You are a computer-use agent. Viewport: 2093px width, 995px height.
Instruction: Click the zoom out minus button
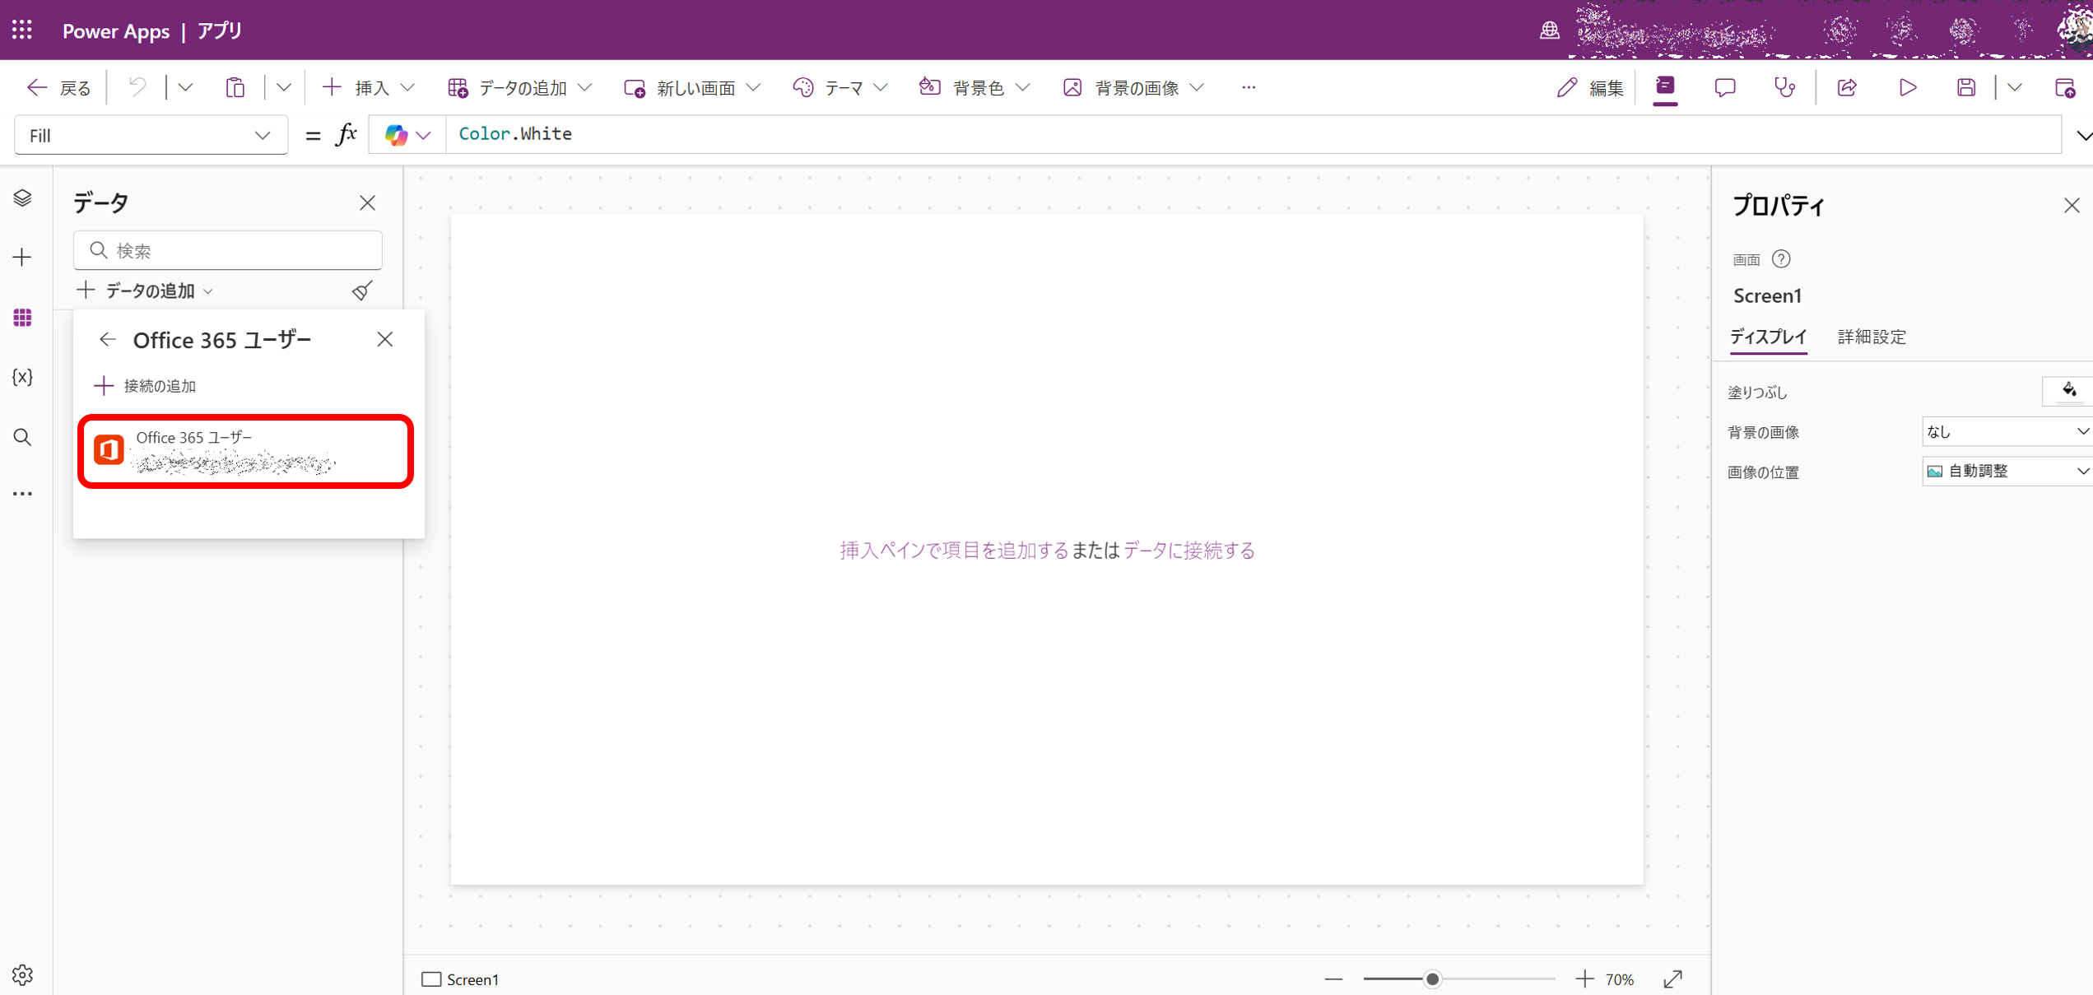[x=1333, y=979]
